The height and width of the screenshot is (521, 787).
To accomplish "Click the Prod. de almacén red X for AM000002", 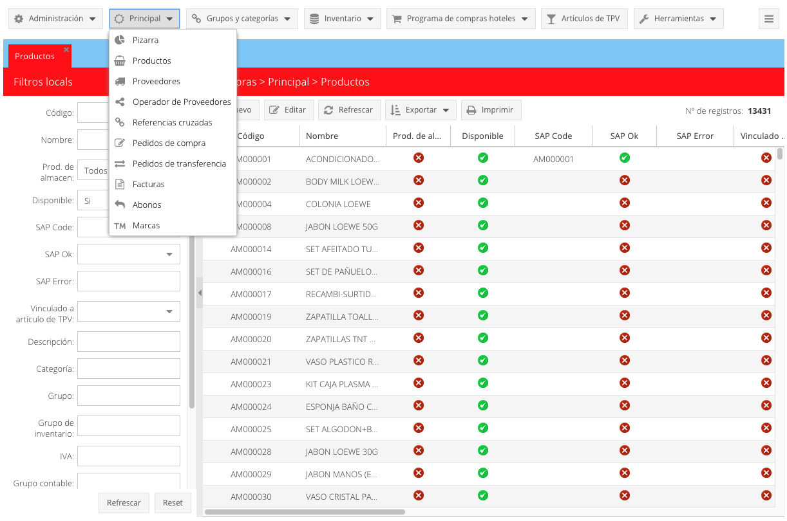I will coord(419,180).
